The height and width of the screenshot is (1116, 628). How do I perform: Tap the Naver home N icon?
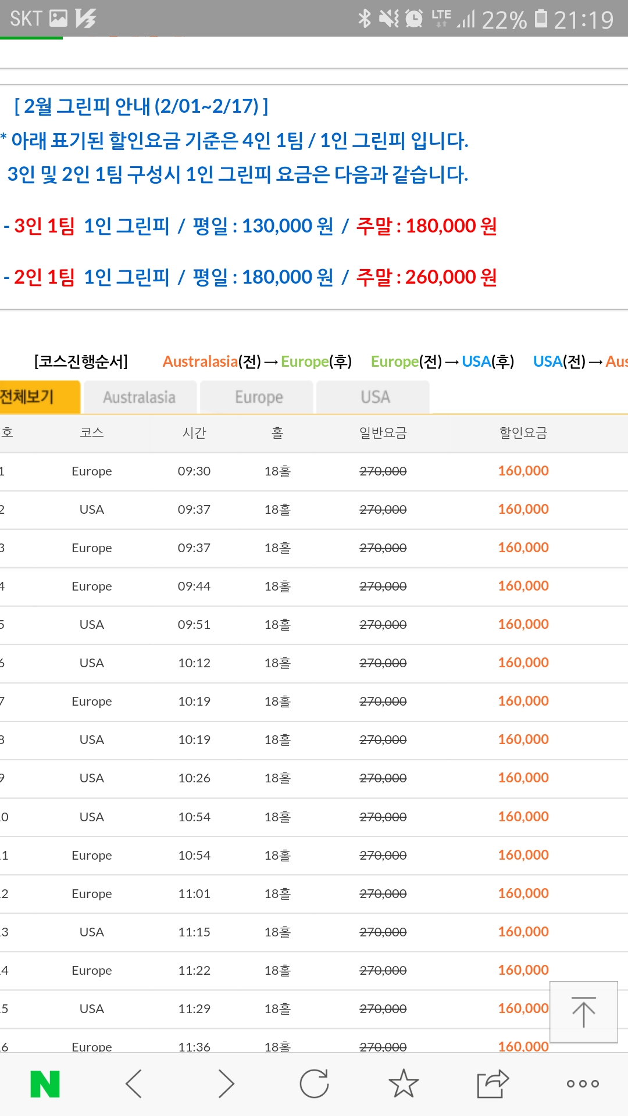click(45, 1084)
